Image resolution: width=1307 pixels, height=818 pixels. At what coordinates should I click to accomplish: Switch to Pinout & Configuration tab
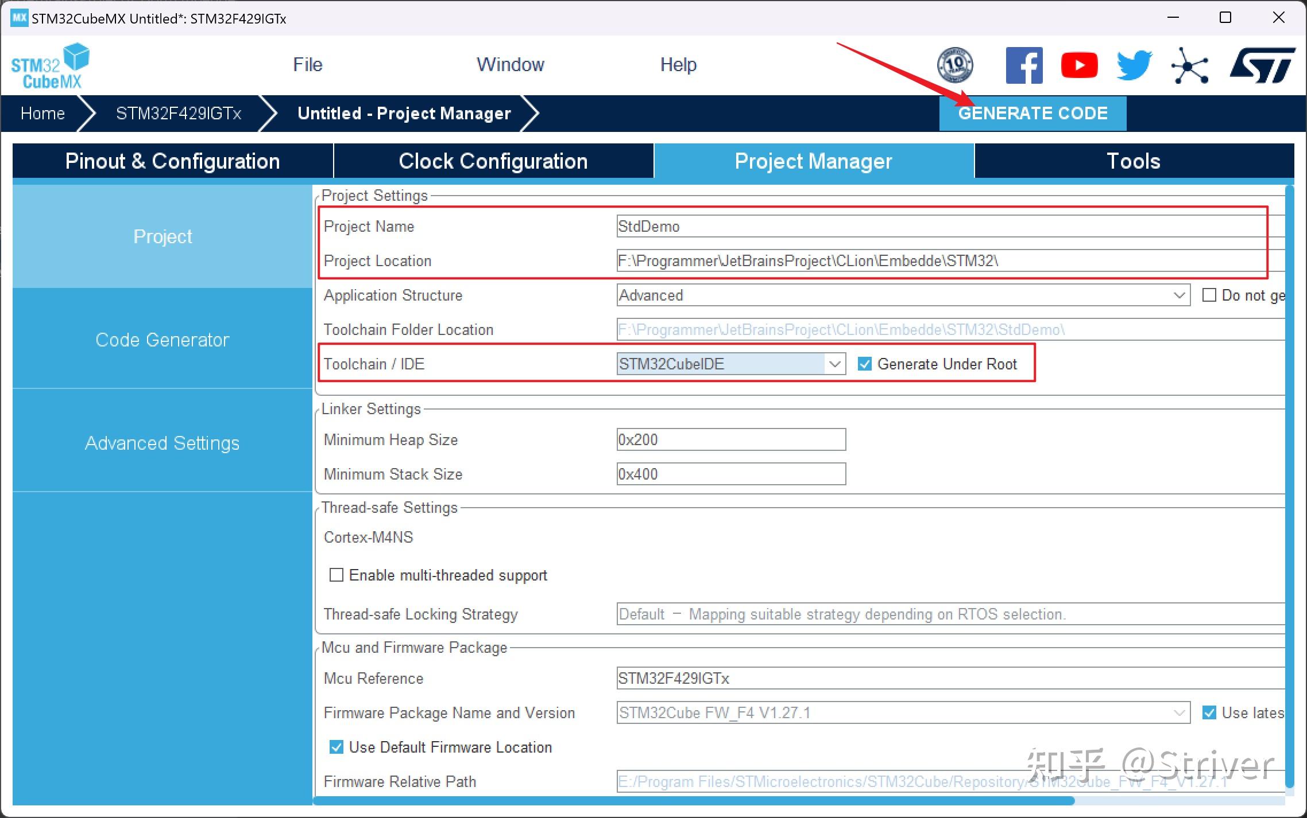(172, 161)
